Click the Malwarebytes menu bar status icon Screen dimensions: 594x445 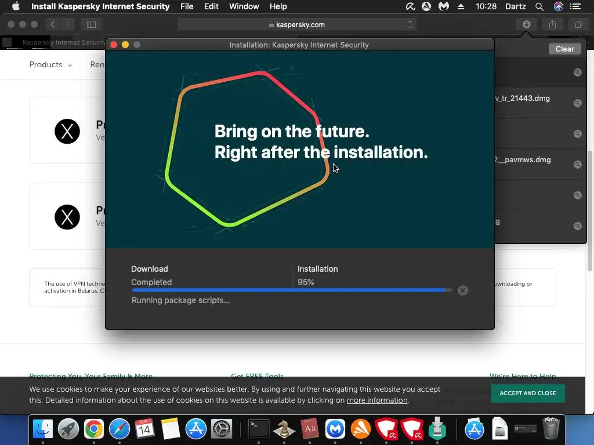[x=443, y=6]
